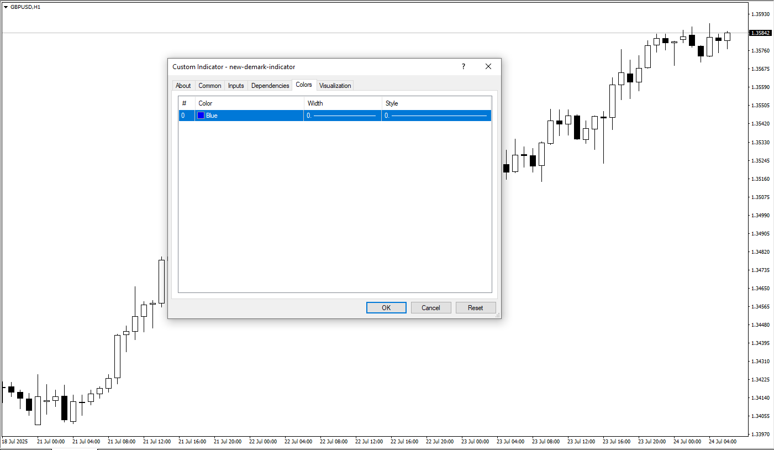Click the '21 Jul 08:00' time label
The height and width of the screenshot is (450, 774).
click(x=122, y=442)
